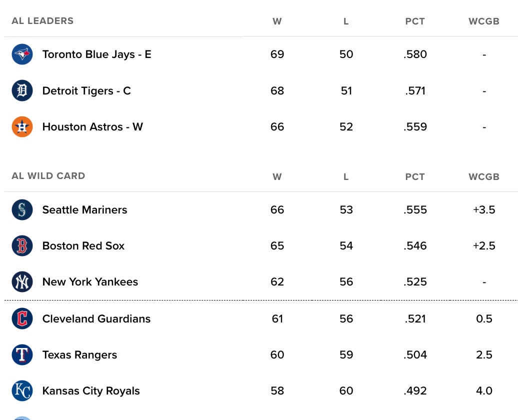Open the Texas Rangers team link
The height and width of the screenshot is (420, 518).
[79, 354]
